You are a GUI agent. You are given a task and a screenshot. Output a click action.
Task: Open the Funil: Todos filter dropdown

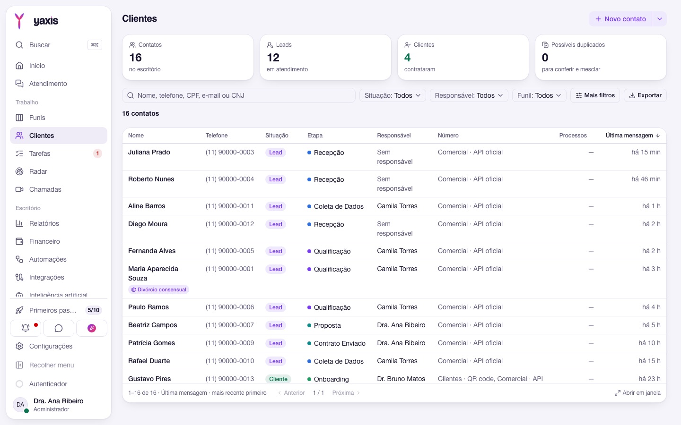[x=539, y=95]
